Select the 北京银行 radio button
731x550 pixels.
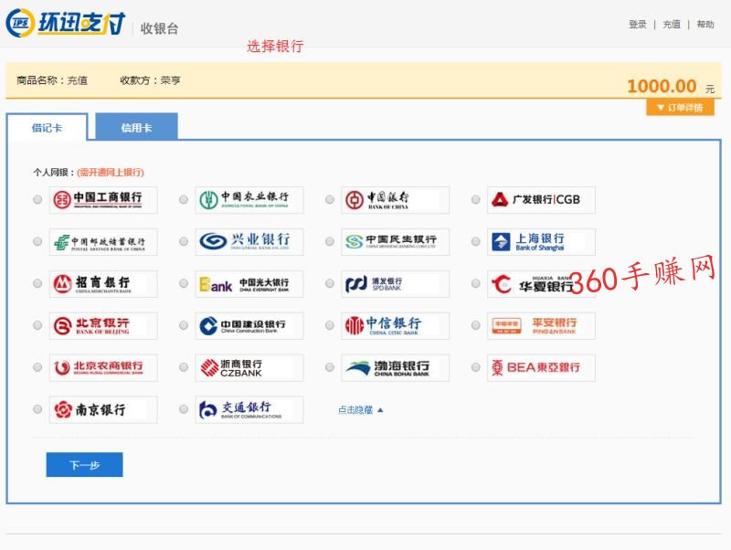(37, 325)
